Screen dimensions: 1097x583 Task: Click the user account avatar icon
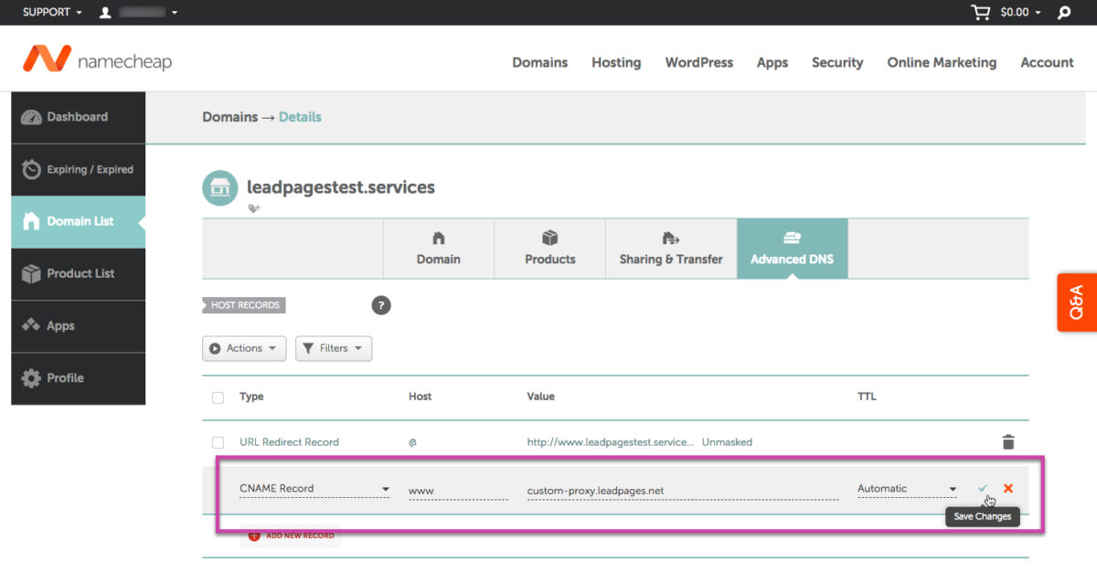[x=105, y=12]
